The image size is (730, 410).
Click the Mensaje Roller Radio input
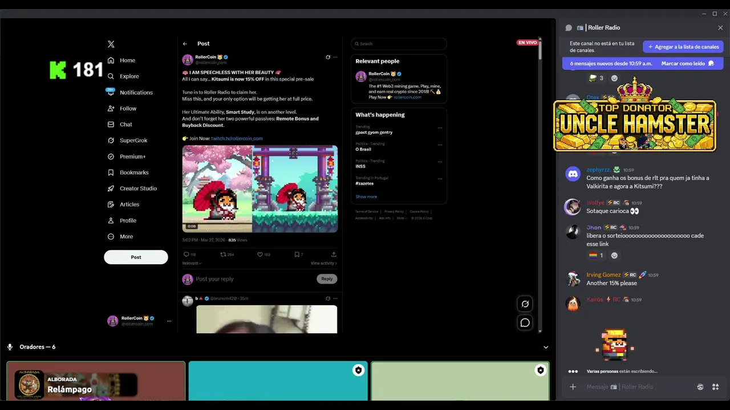(x=639, y=387)
